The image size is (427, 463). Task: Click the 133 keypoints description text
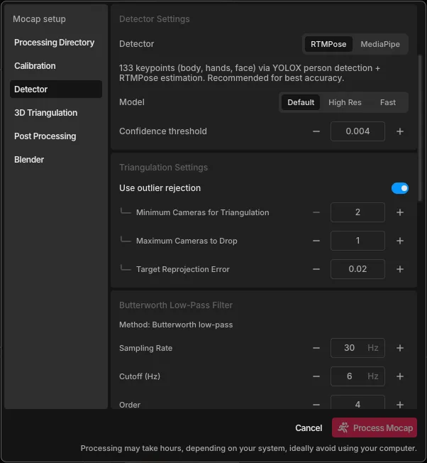click(x=250, y=73)
